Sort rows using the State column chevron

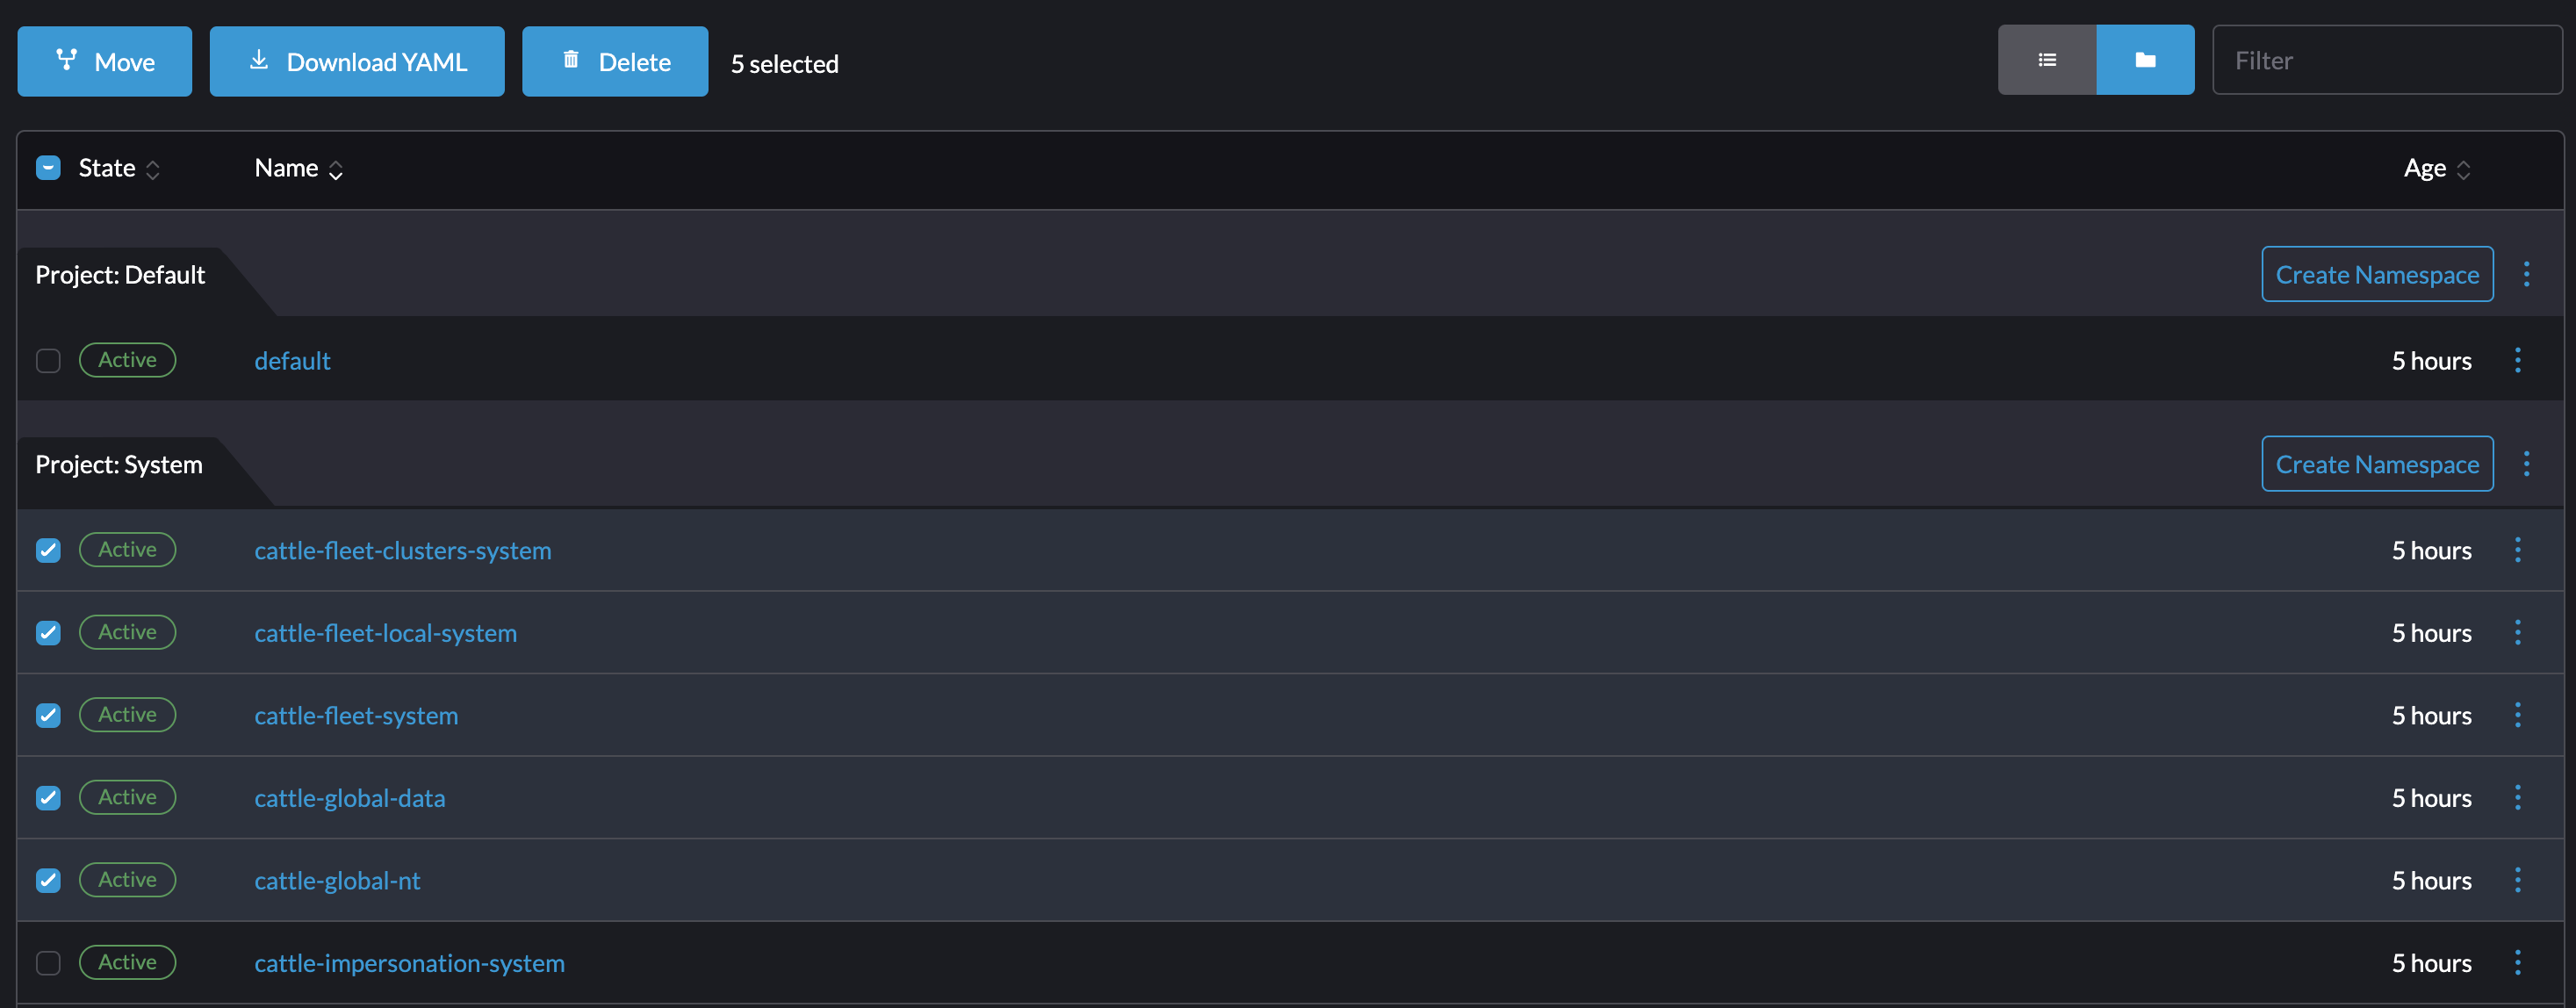click(153, 170)
